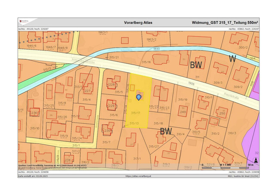Click the W zone label at the upper right

point(232,59)
